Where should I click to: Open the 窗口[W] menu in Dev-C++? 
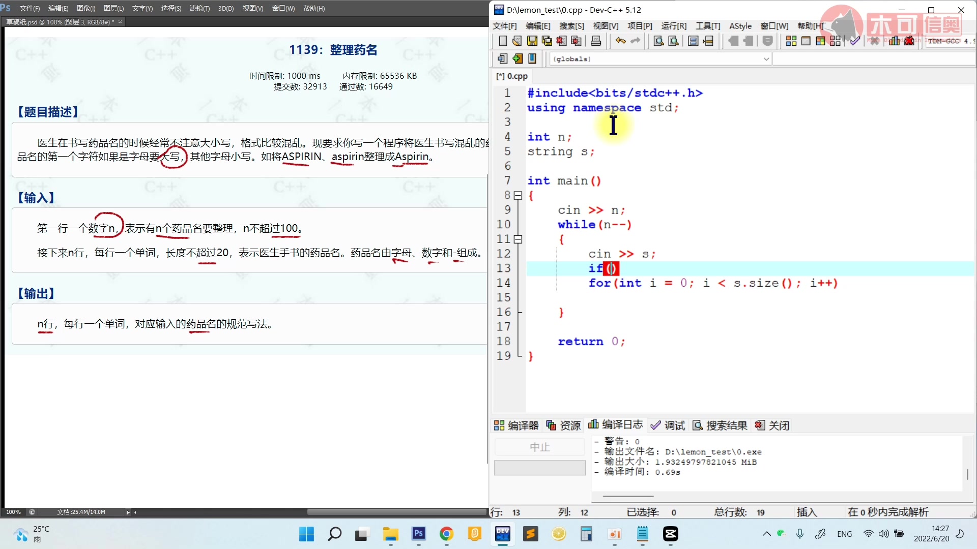point(774,26)
